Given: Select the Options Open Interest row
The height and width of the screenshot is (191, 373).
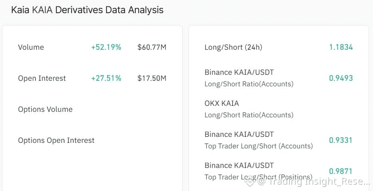Looking at the screenshot, I should [56, 140].
